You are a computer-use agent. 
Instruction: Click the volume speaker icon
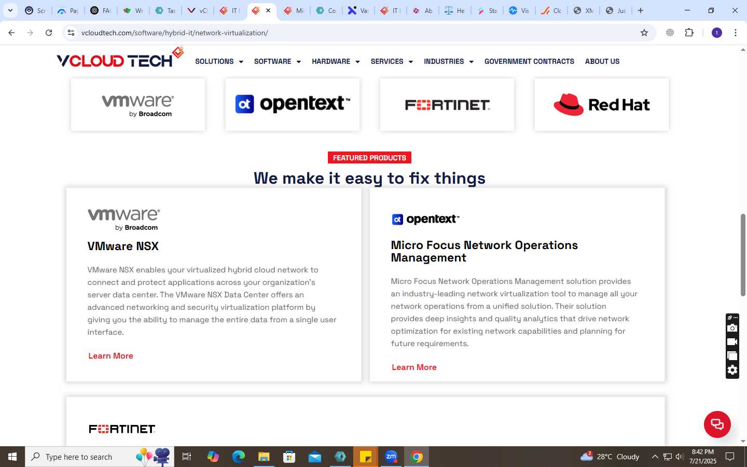pos(680,457)
